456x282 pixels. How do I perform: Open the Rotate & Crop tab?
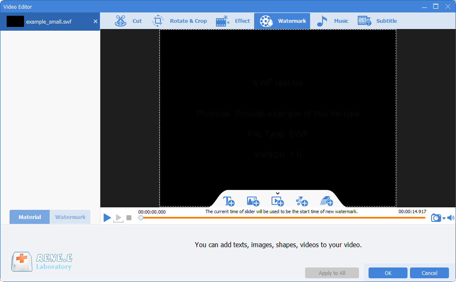click(179, 21)
